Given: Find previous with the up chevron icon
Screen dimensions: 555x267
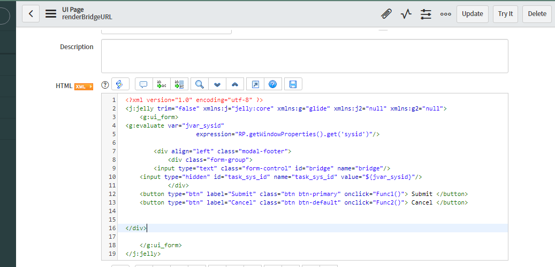Looking at the screenshot, I should point(235,84).
